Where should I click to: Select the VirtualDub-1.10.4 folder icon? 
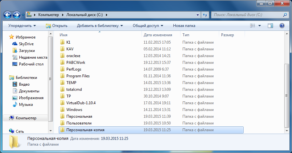(x=63, y=103)
